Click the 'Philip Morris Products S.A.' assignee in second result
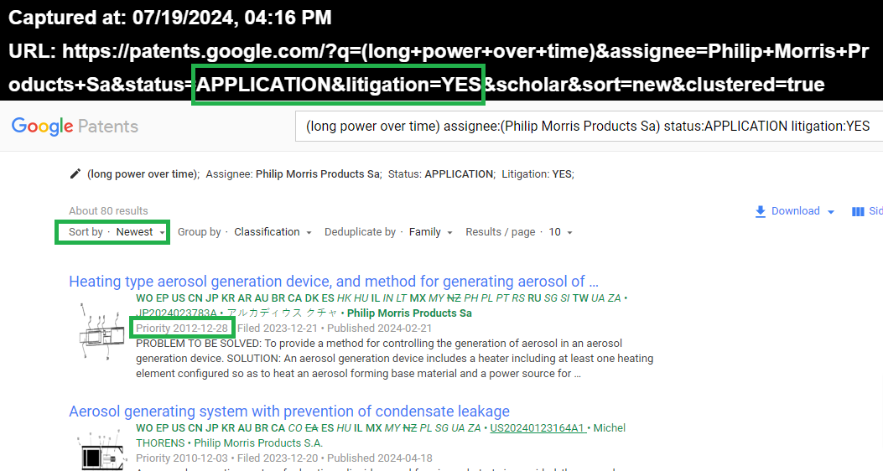The height and width of the screenshot is (471, 883). [x=258, y=443]
